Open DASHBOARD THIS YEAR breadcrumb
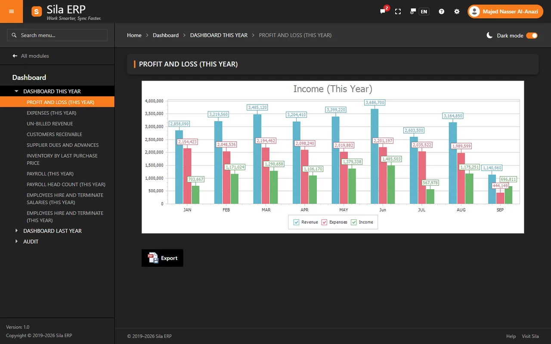Image resolution: width=551 pixels, height=344 pixels. pyautogui.click(x=219, y=35)
